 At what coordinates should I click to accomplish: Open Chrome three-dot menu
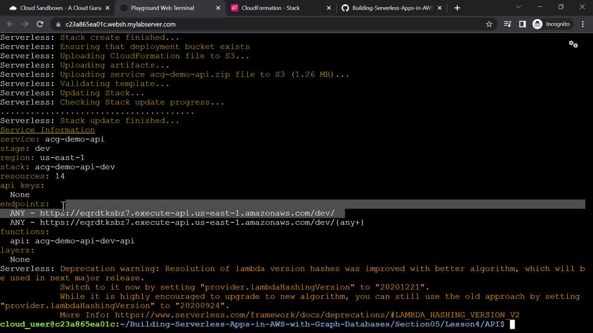click(583, 24)
